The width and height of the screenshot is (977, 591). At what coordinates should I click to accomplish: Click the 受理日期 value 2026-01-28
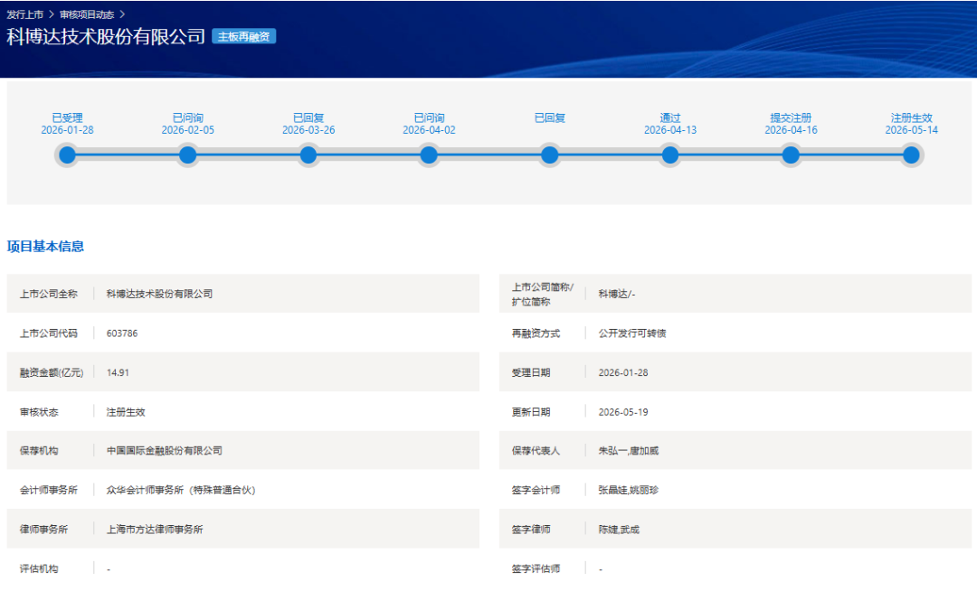[x=623, y=372]
